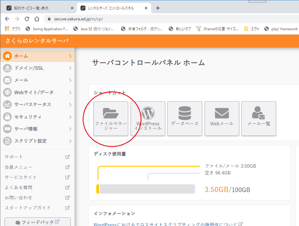Click external link icon beside 会員メニュー
Screen dimensions: 299x226
pyautogui.click(x=67, y=167)
